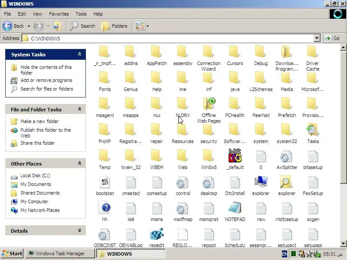
Task: Go to Local Disk (C:)
Action: point(35,175)
